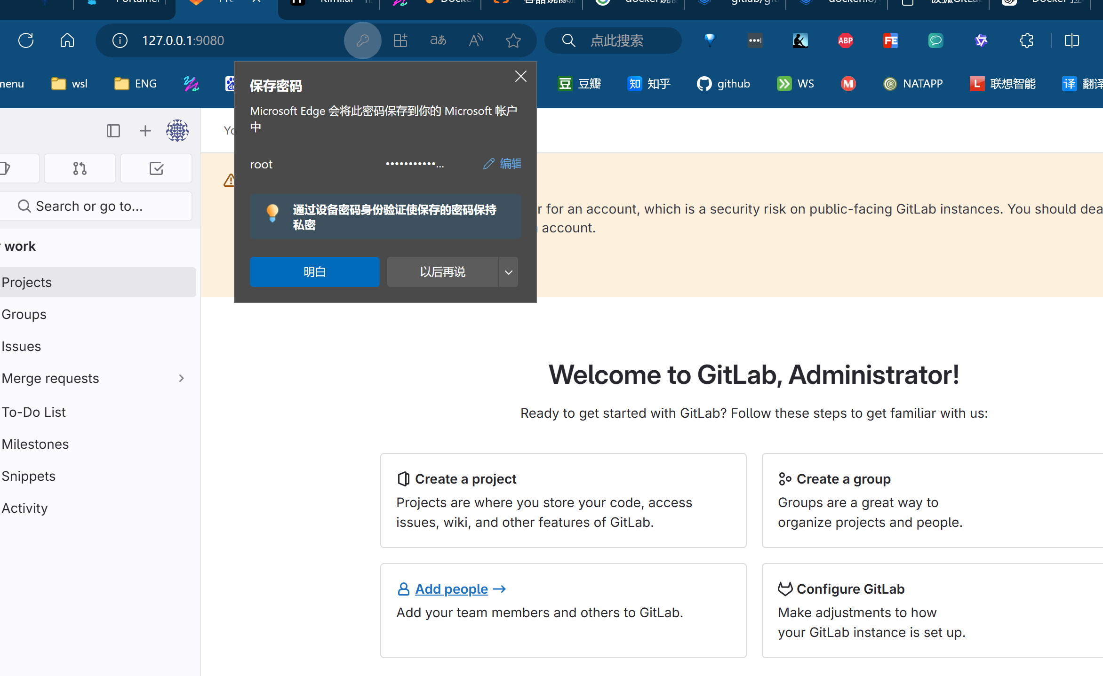Open the browser home page icon
Screen dimensions: 1103x676
click(67, 40)
